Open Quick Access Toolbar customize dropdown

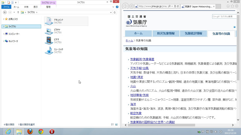16,3
